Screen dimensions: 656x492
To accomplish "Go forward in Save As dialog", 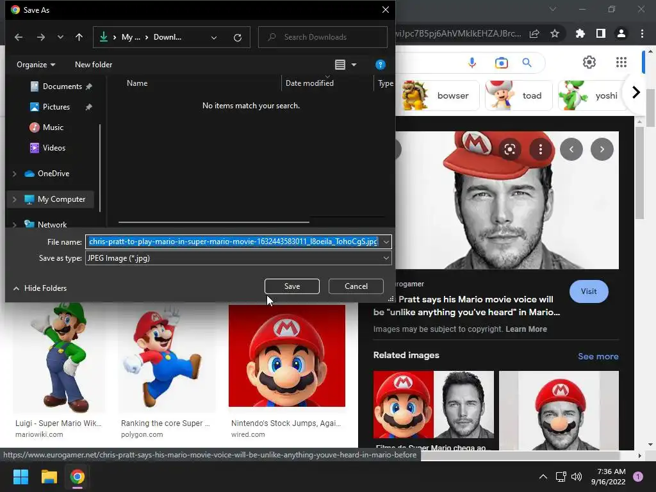I will pos(40,37).
